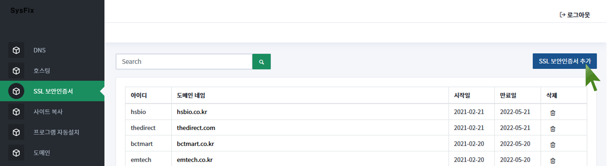615x166 pixels.
Task: Click the 프로그램 자동설치 sidebar icon
Action: coord(16,132)
